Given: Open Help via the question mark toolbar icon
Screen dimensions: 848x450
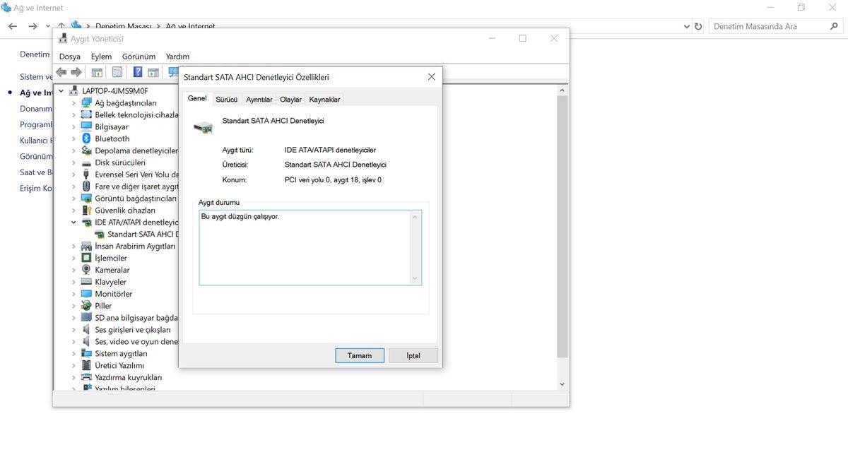Looking at the screenshot, I should click(136, 71).
